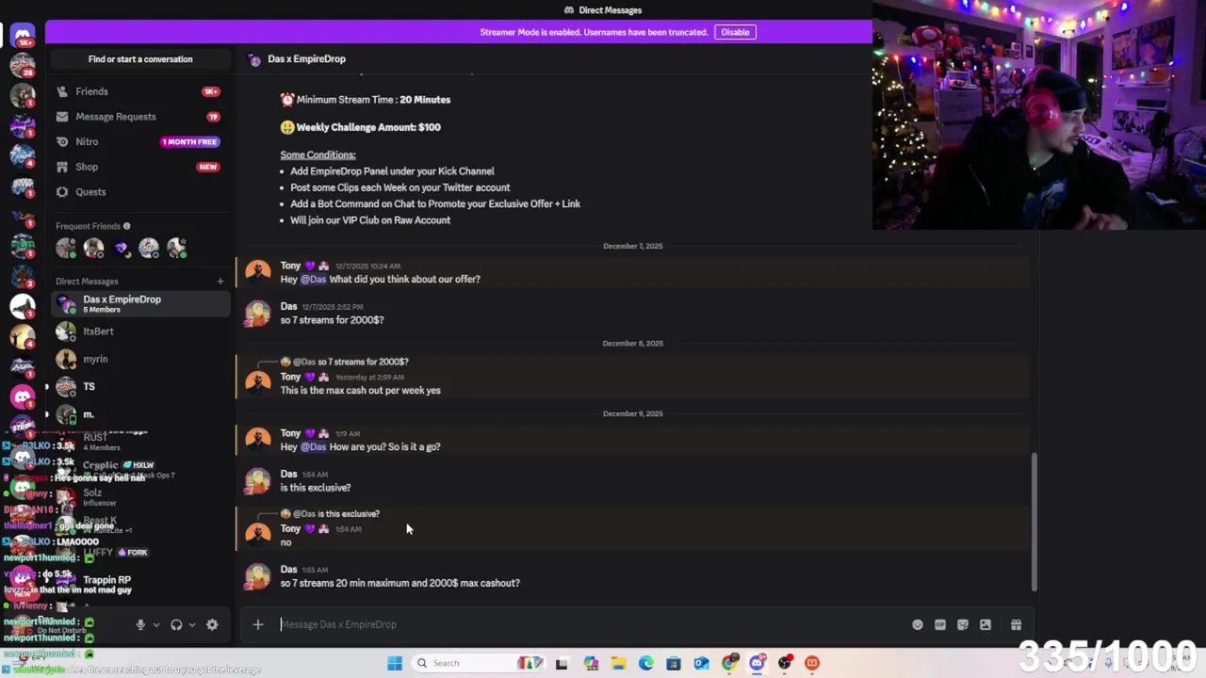Click 'This is the max cash out per week yes'

[x=360, y=391]
